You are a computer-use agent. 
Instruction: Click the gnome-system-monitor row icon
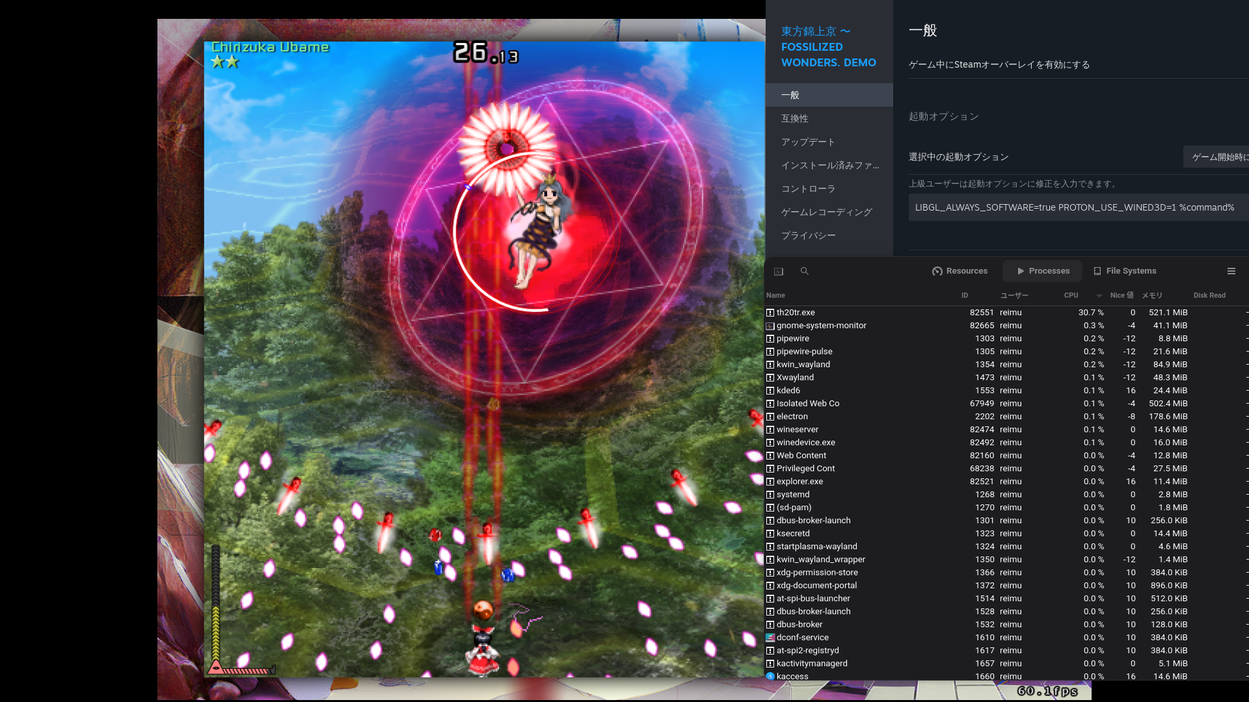click(770, 326)
